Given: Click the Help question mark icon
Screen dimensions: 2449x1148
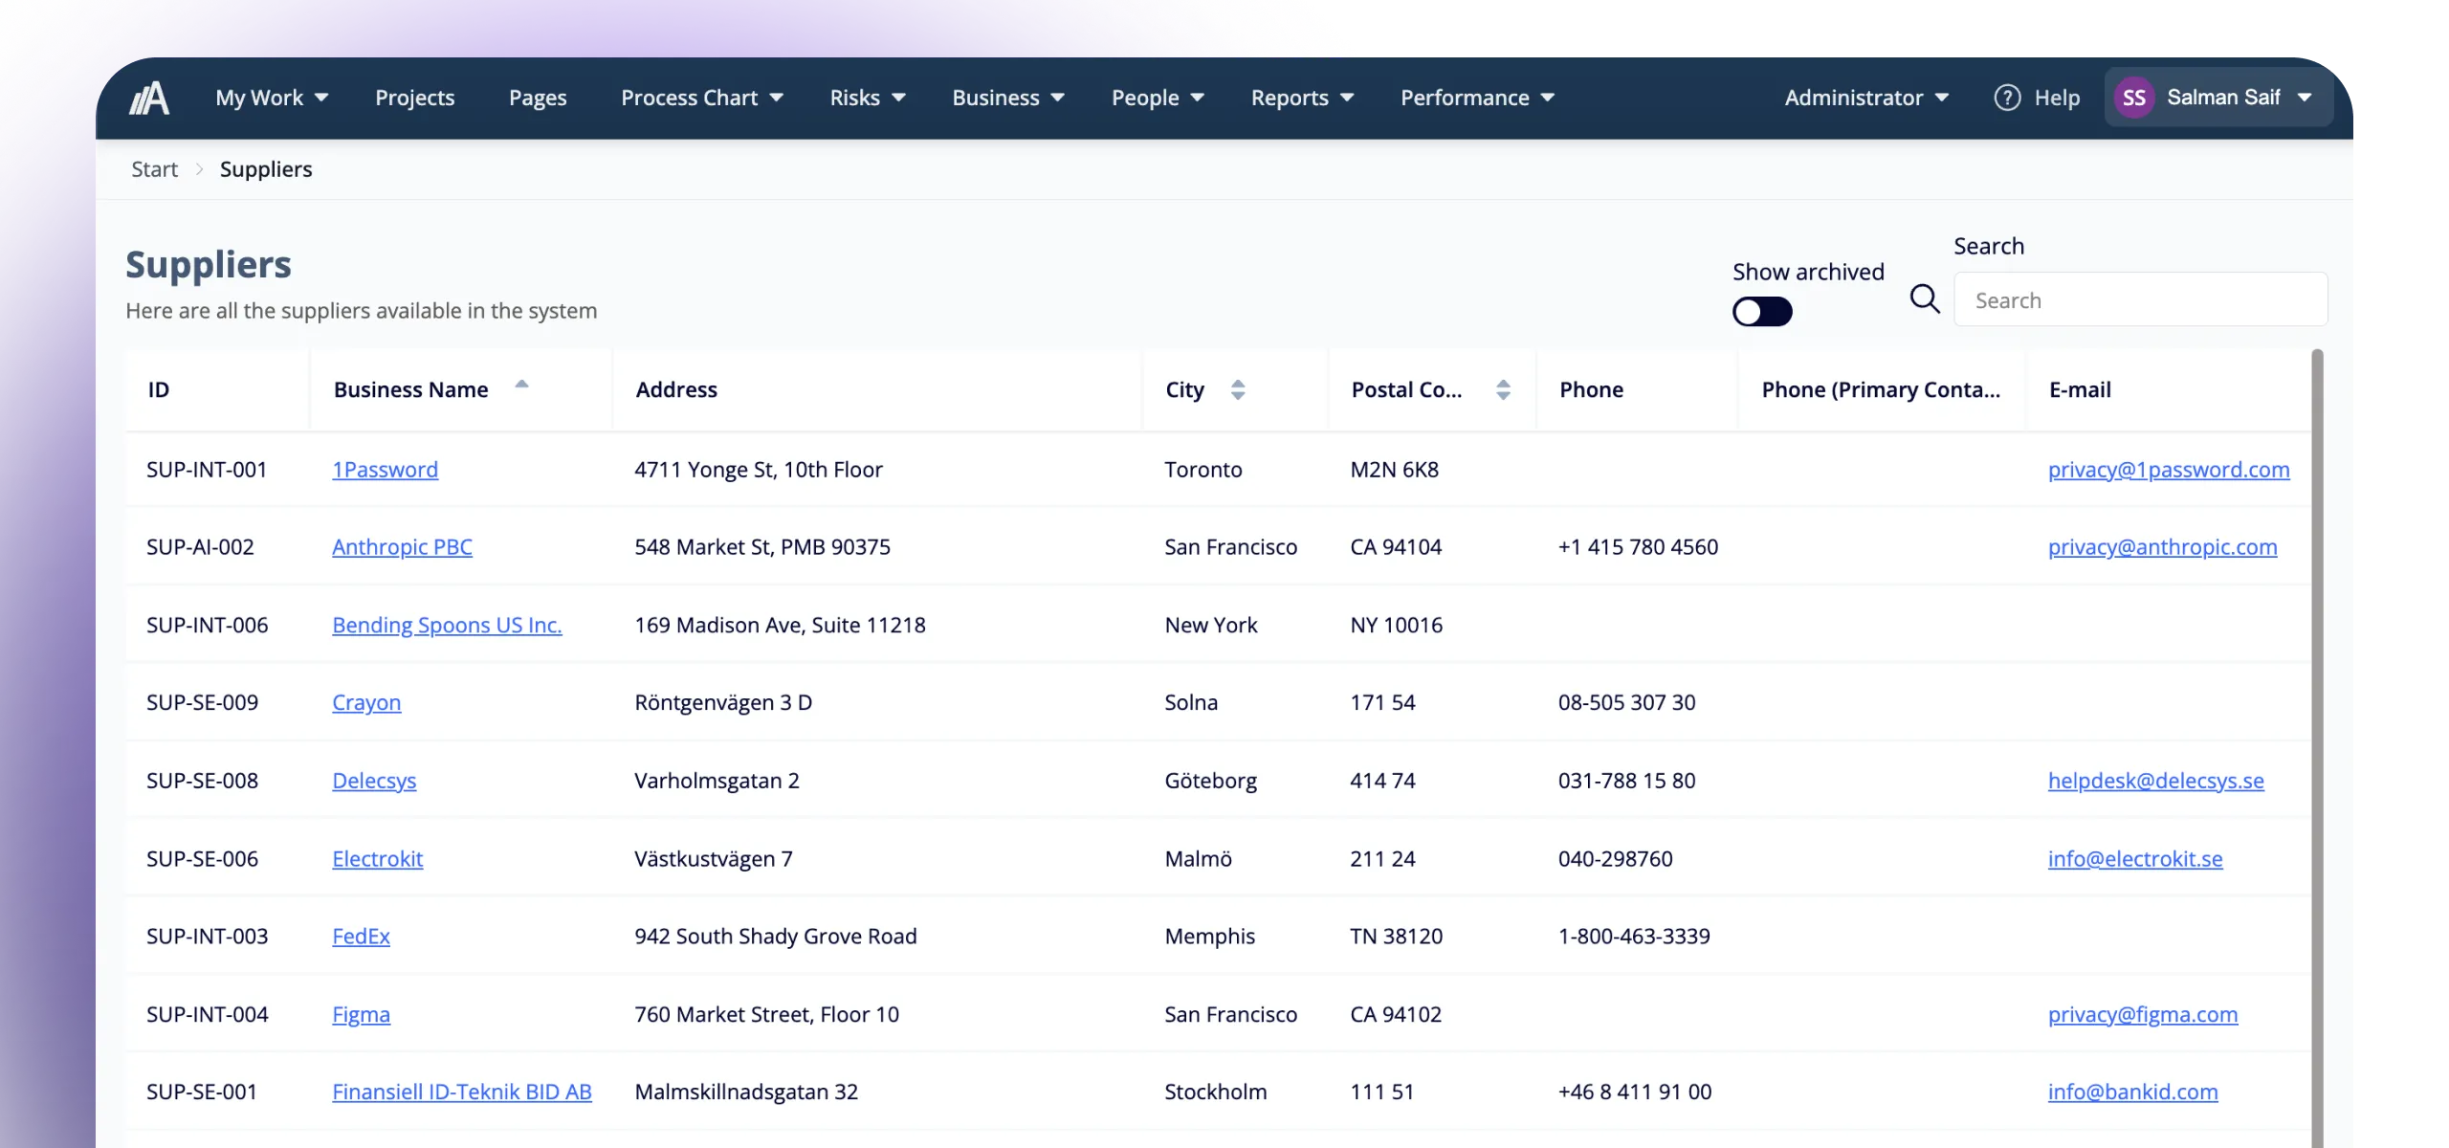Looking at the screenshot, I should pos(2007,98).
